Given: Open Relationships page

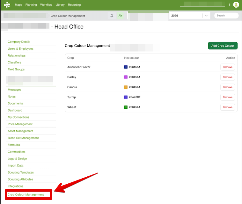Looking at the screenshot, I should point(17,56).
